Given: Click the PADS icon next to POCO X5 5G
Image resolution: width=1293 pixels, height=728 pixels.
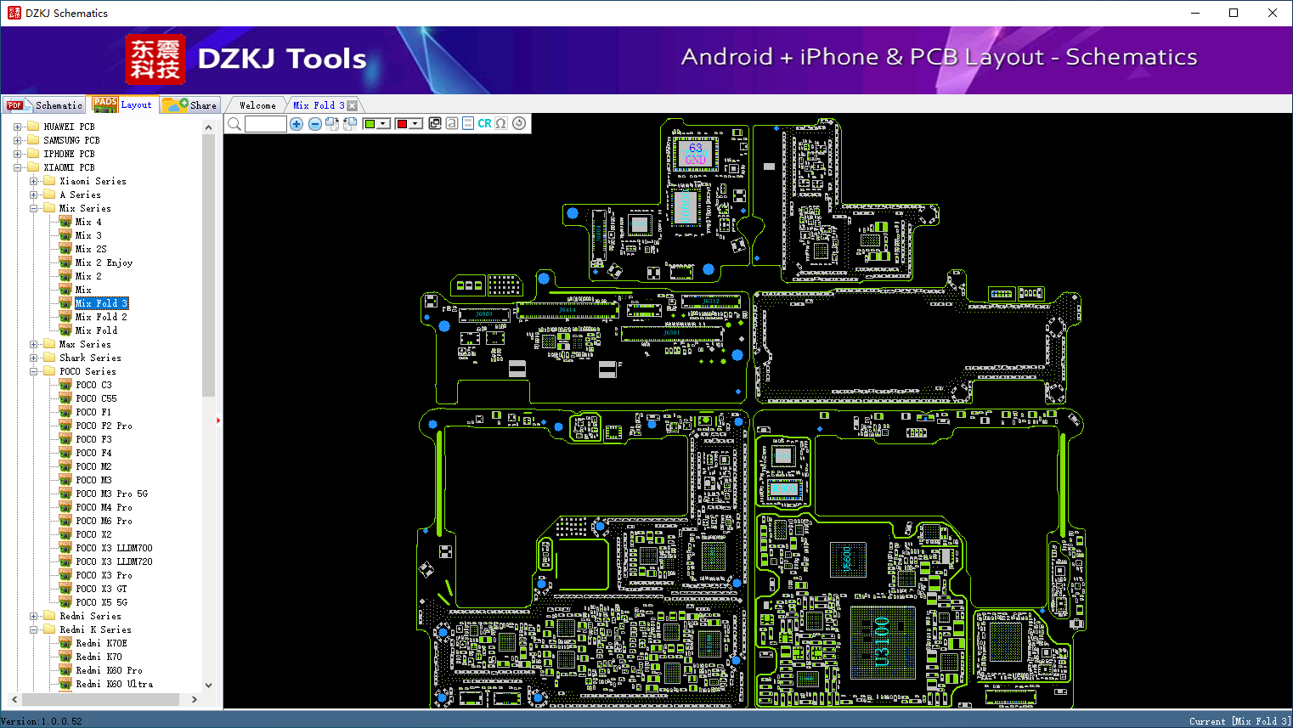Looking at the screenshot, I should tap(65, 602).
